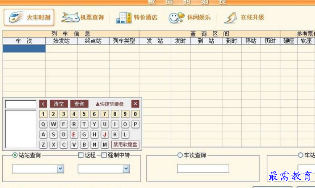Image resolution: width=315 pixels, height=188 pixels.
Task: Open the arrival station dropdown arrow
Action: click(126, 169)
